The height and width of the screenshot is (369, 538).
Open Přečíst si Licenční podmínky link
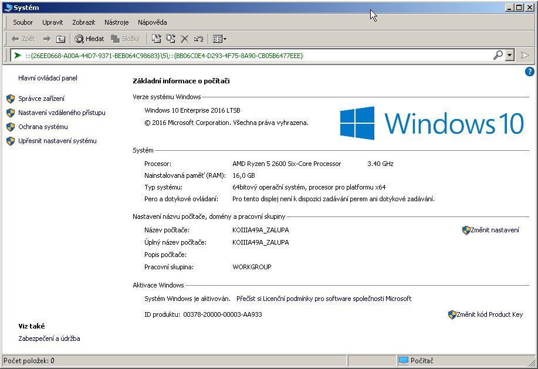coord(324,299)
